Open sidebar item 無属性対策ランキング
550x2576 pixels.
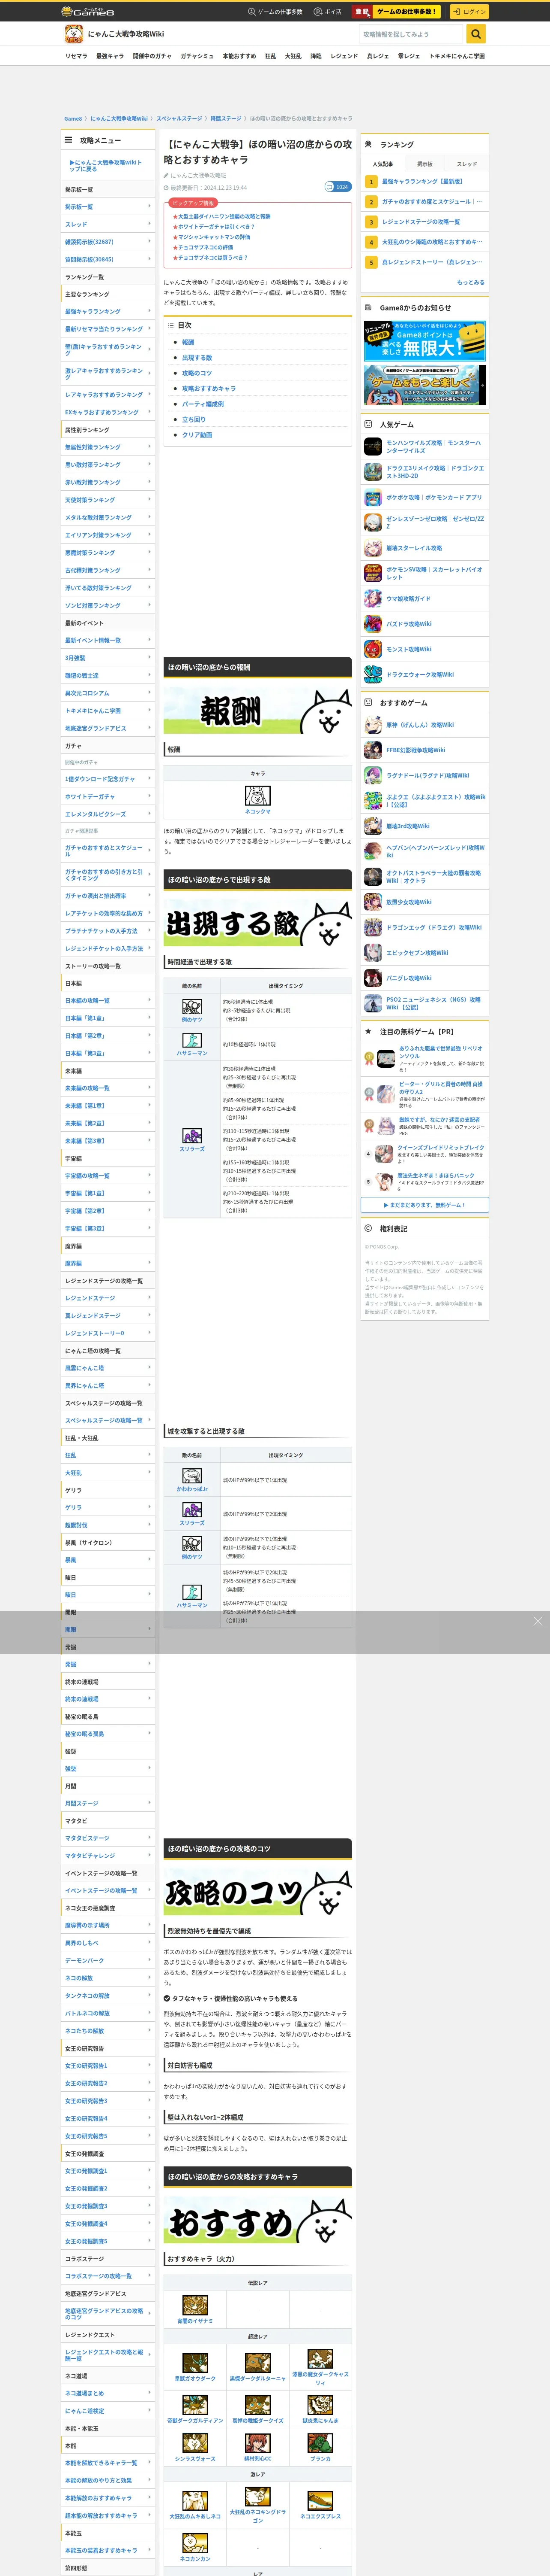point(108,447)
